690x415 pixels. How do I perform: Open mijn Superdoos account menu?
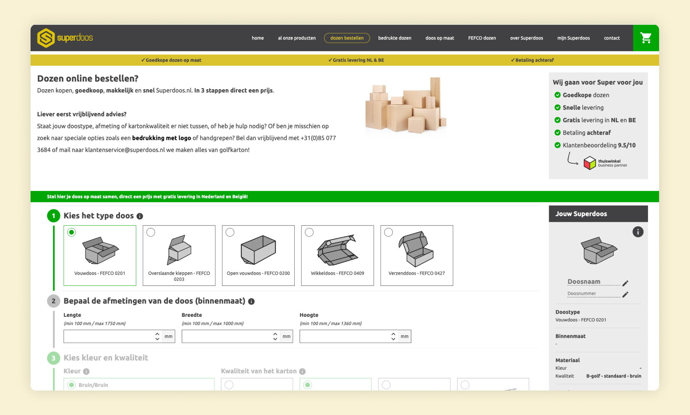coord(574,38)
